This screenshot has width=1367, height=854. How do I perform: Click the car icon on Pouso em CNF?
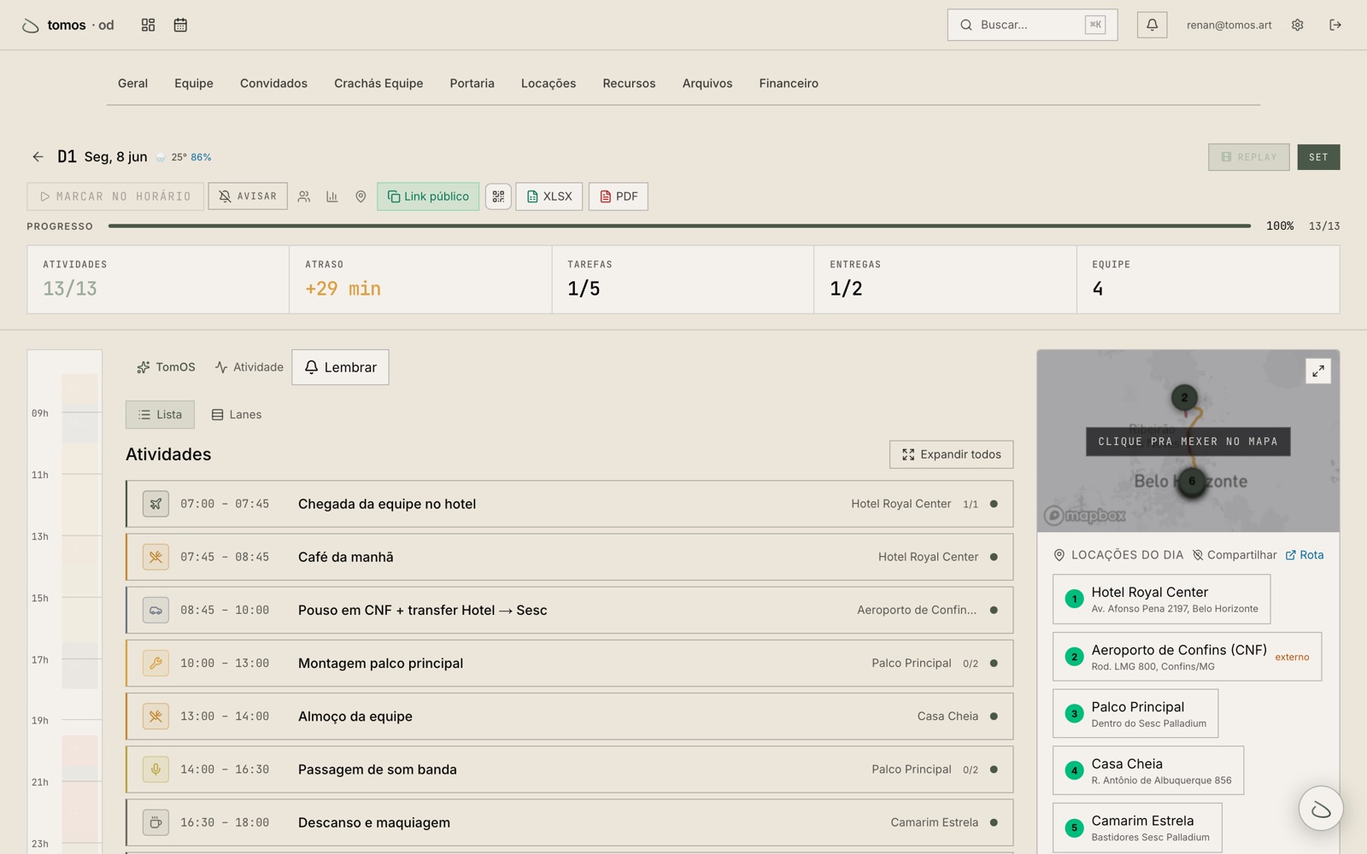pos(155,610)
